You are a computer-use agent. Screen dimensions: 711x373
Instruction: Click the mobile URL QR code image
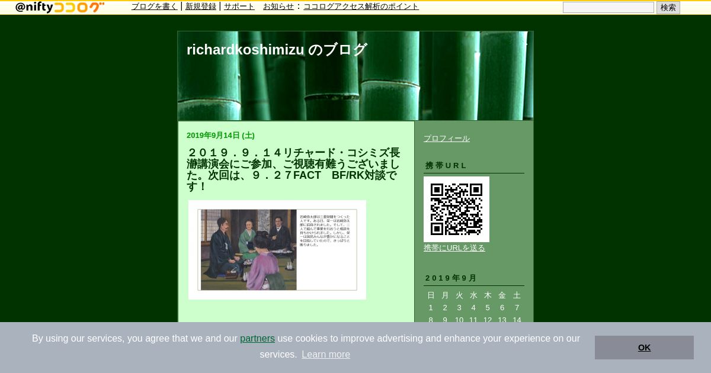456,209
